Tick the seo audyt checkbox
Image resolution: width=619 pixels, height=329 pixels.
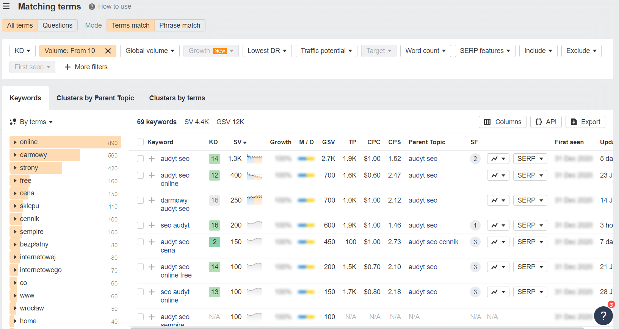click(x=140, y=225)
